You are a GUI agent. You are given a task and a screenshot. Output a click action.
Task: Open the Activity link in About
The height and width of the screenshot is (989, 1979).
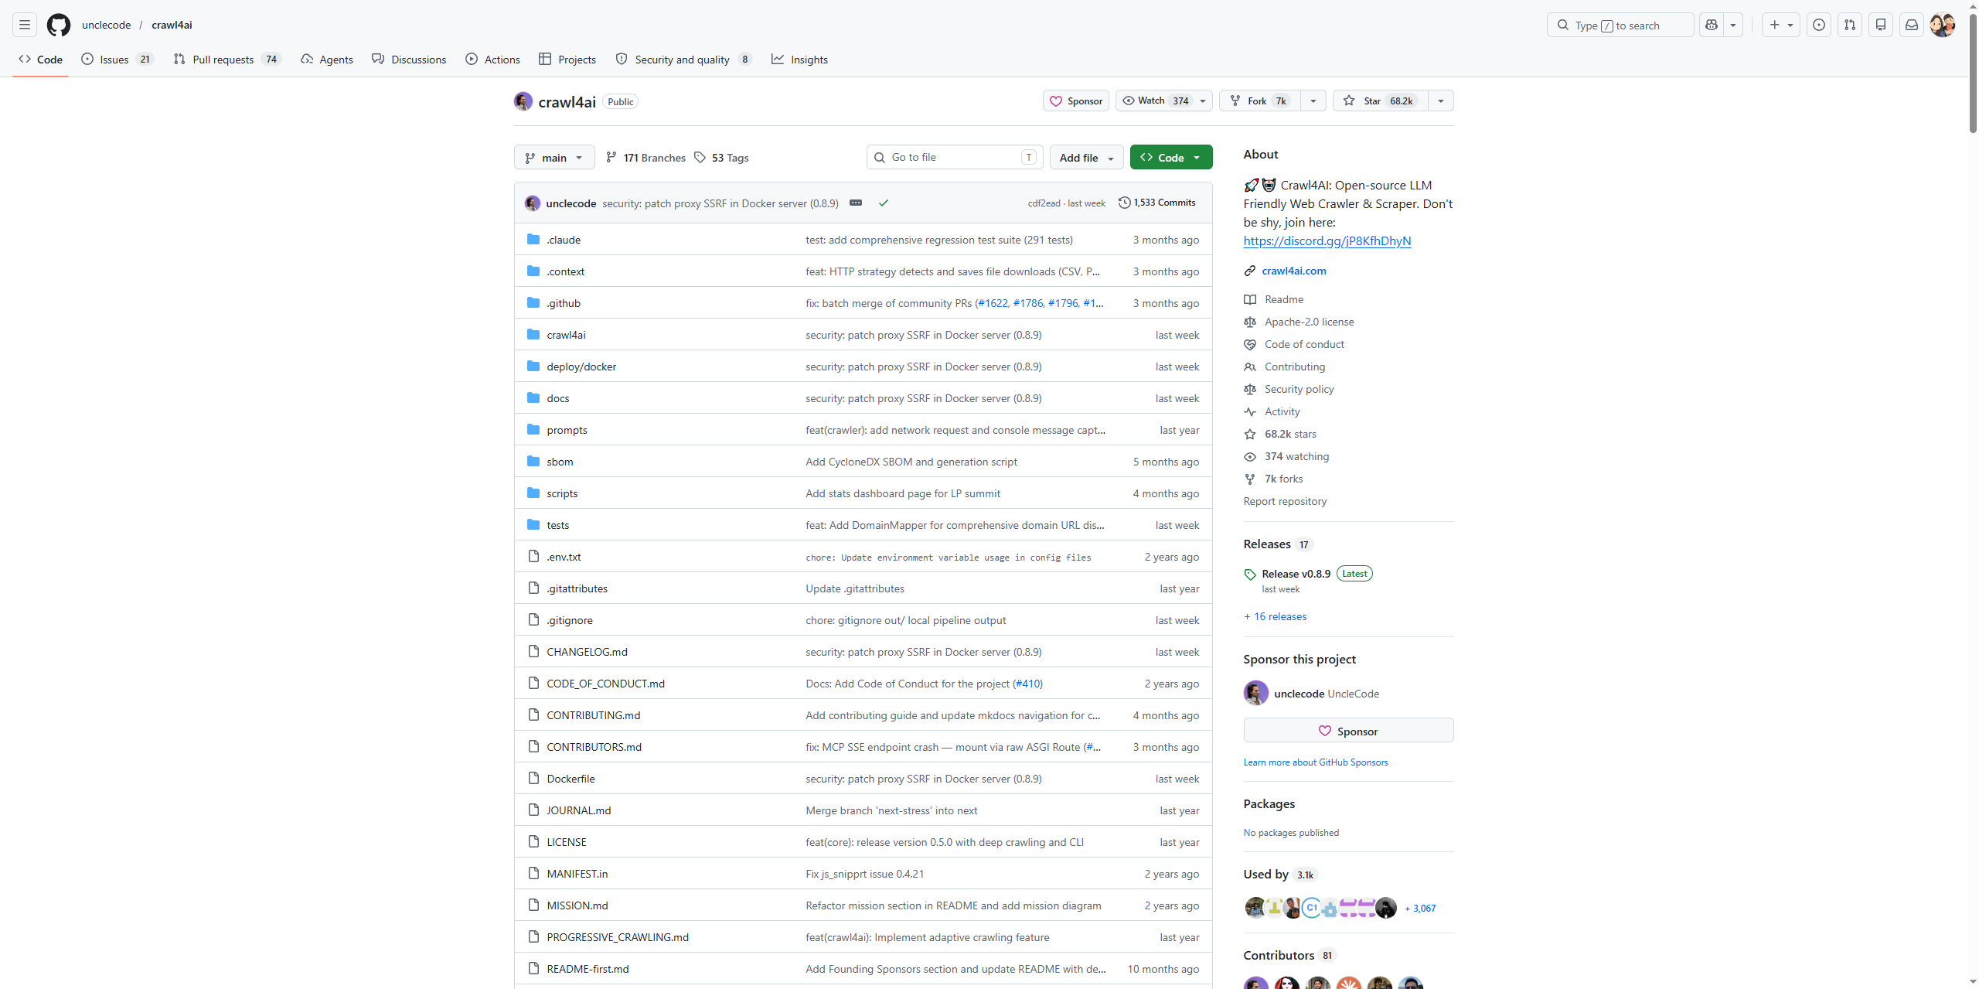click(1282, 411)
